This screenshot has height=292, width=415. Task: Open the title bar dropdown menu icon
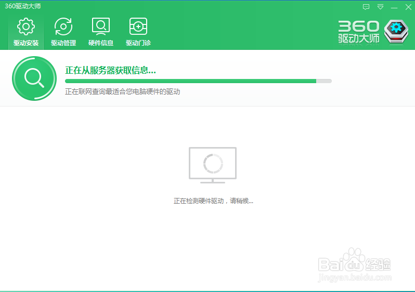[x=380, y=7]
